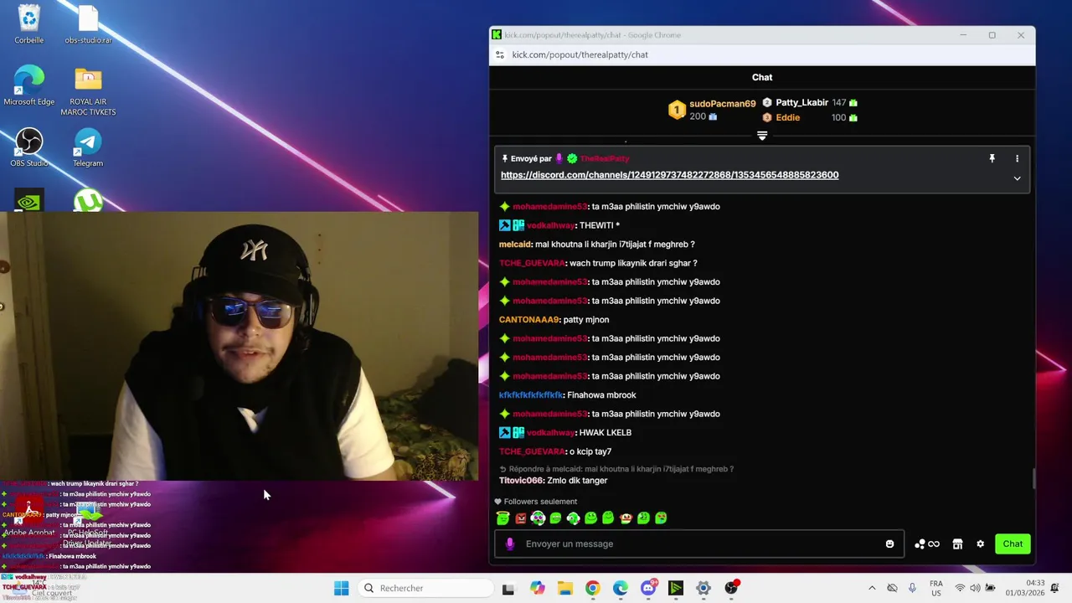Image resolution: width=1072 pixels, height=603 pixels.
Task: Switch to Google Chrome on taskbar
Action: [x=592, y=588]
